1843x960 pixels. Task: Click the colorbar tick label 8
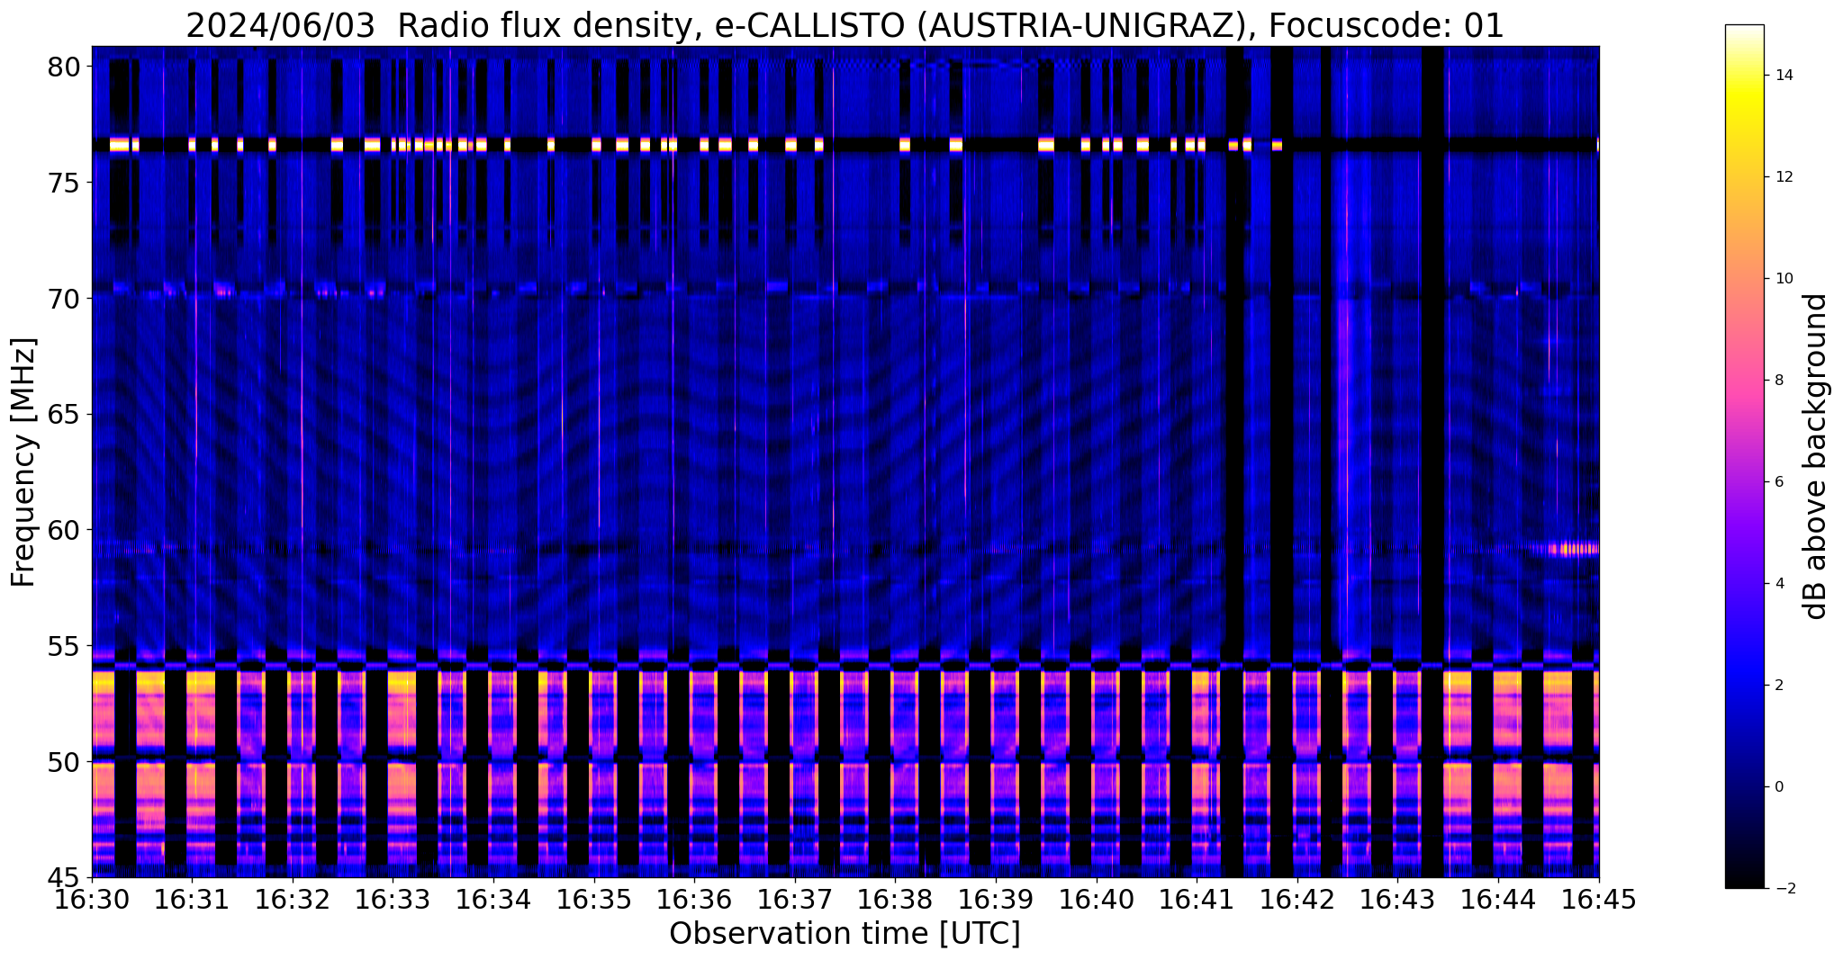[1778, 381]
